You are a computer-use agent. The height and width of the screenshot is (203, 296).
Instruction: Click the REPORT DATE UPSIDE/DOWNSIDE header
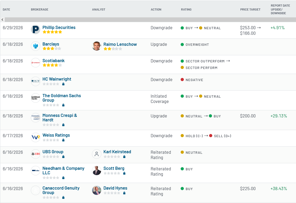pos(280,9)
